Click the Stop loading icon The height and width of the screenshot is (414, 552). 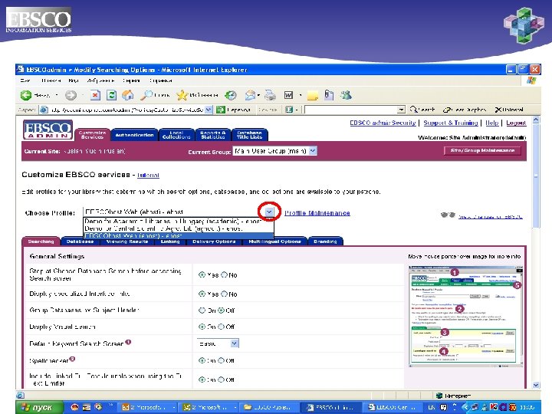tap(95, 95)
